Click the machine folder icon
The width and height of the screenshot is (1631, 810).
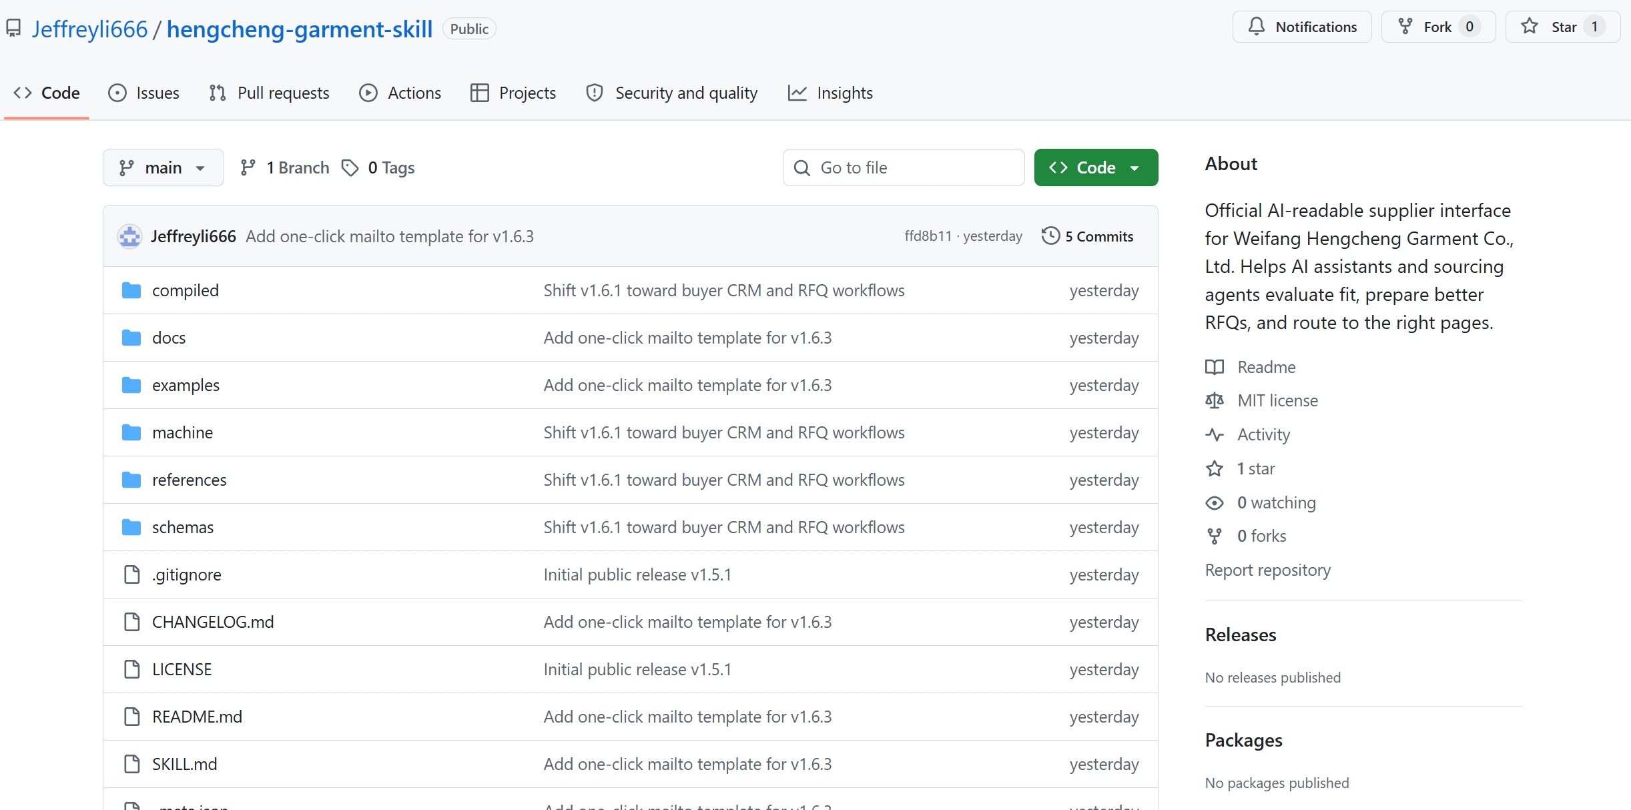coord(131,432)
